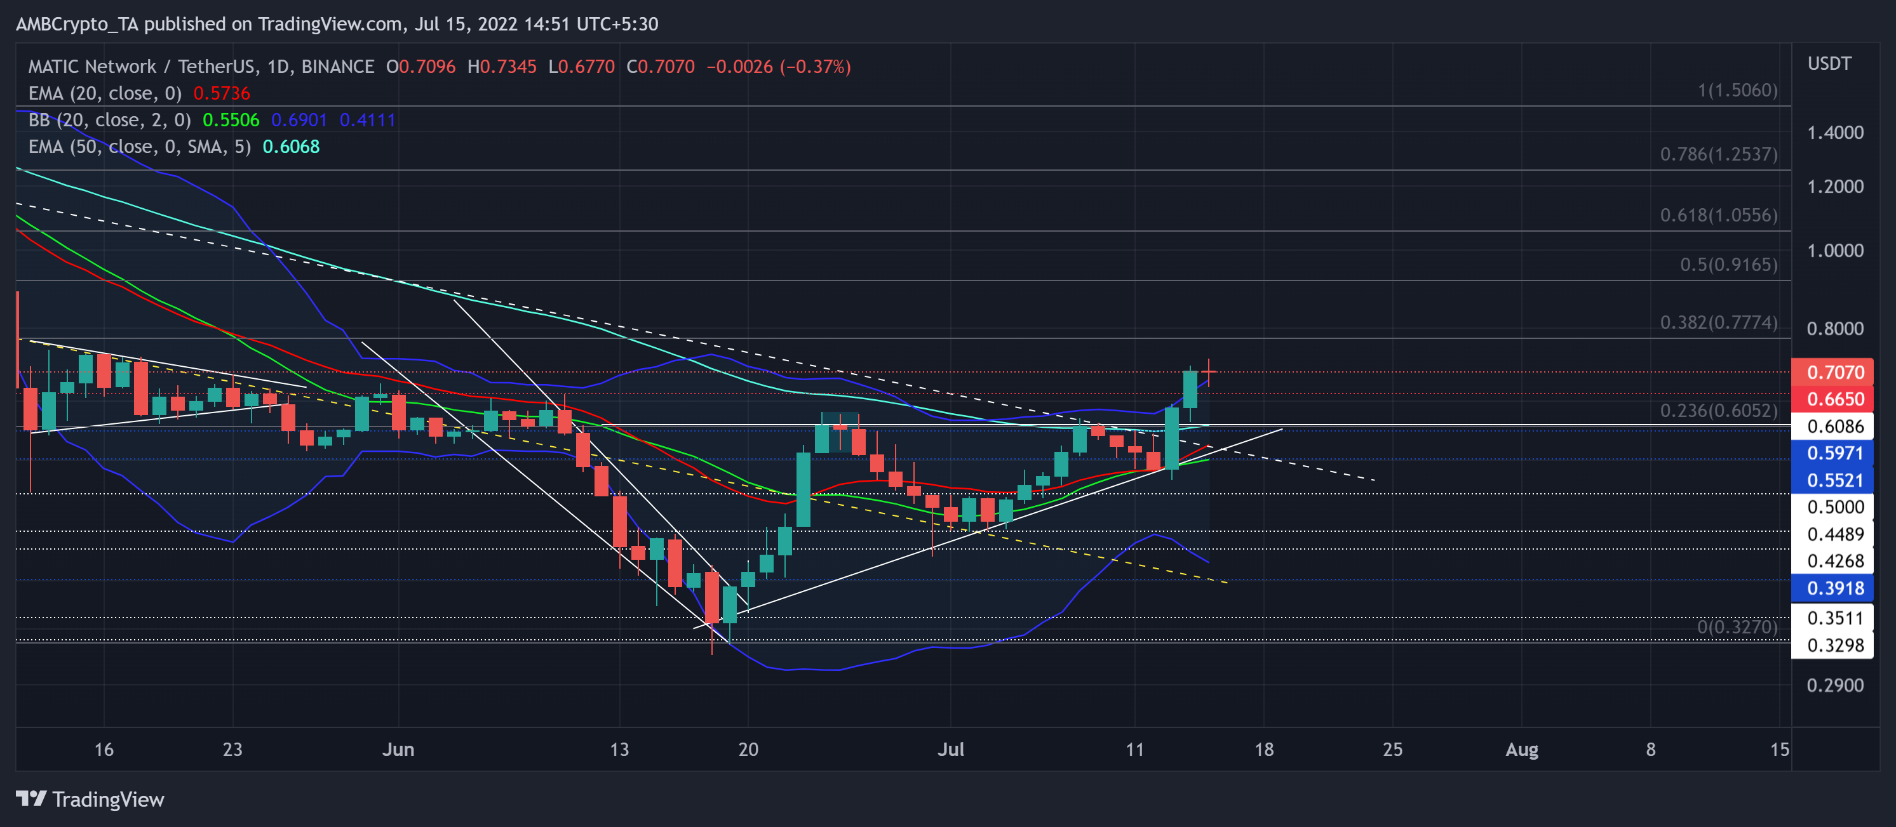Click the 0.618(1.0556) Fibonacci level label
This screenshot has width=1896, height=827.
pyautogui.click(x=1718, y=216)
